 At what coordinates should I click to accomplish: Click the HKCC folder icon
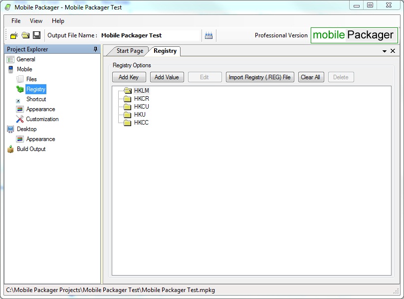coord(127,123)
